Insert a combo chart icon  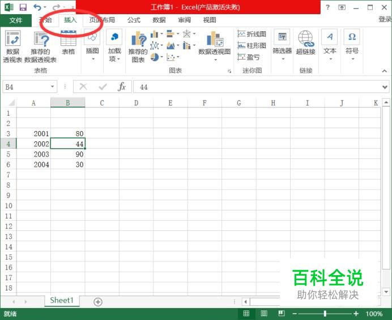[x=186, y=45]
